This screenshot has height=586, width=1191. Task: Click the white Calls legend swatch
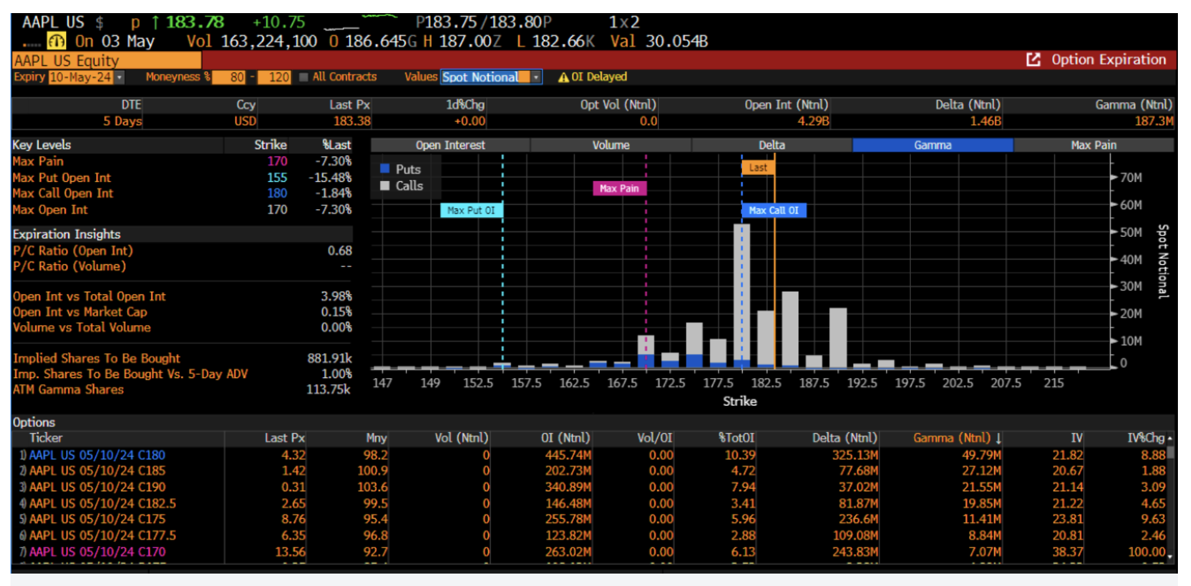coord(385,186)
